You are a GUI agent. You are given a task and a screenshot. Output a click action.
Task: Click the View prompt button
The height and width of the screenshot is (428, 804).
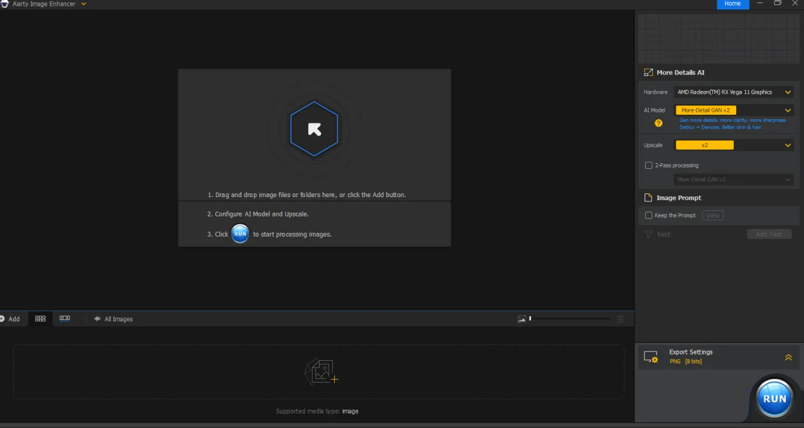tap(712, 215)
